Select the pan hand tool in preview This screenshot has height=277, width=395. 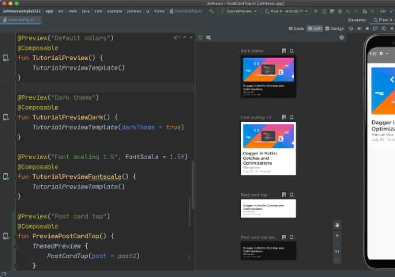point(337,225)
